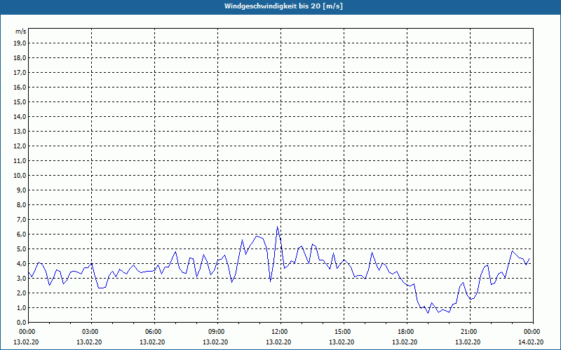Click the 13.02.20 date under 09:00
The image size is (561, 350).
tap(215, 342)
